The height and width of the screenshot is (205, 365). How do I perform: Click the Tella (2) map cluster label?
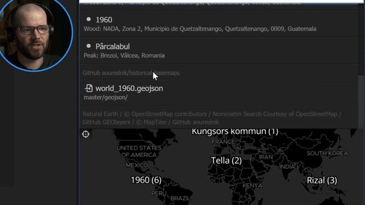(x=226, y=161)
